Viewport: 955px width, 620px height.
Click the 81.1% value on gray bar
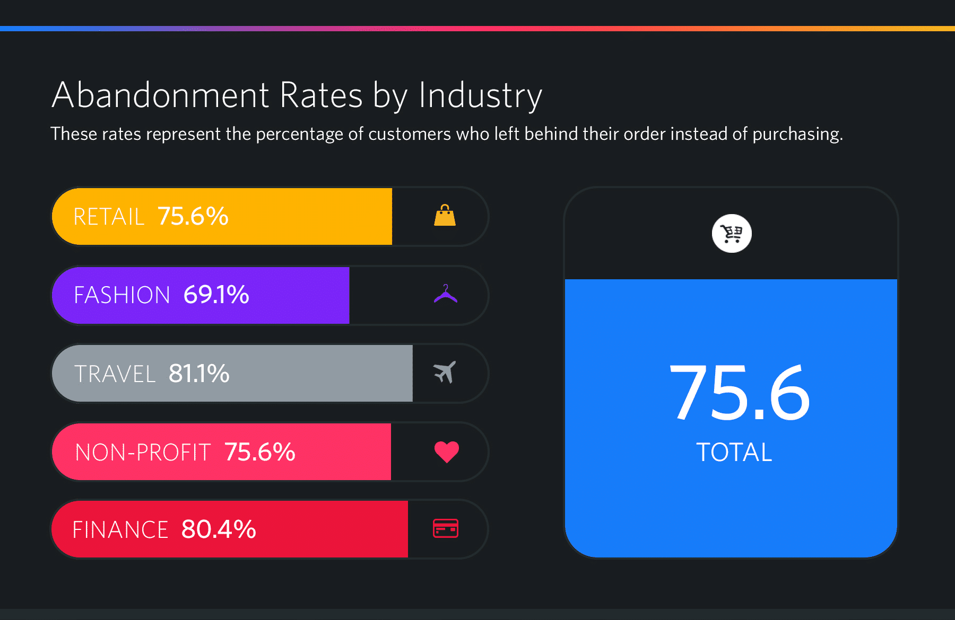coord(199,374)
